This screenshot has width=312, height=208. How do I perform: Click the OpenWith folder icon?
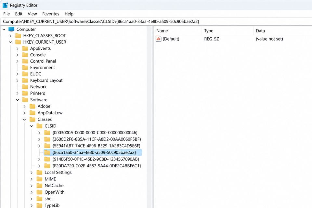[39, 192]
